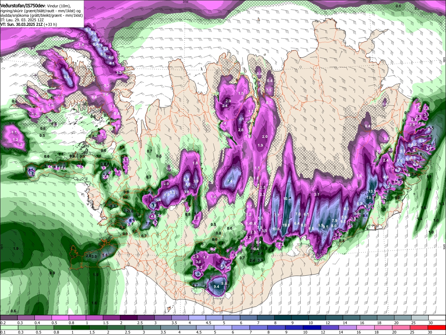Click the 8.1 value in the southeast
Screen dimensions: 446x335
(x=366, y=216)
